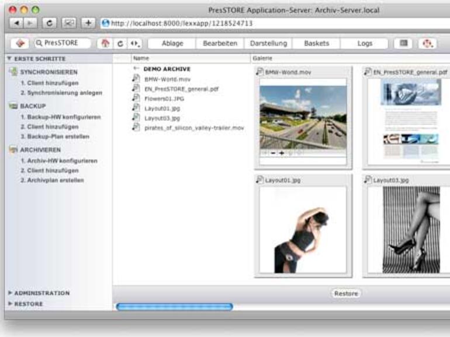The image size is (450, 337).
Task: Click the Archivieren section heading
Action: point(40,150)
